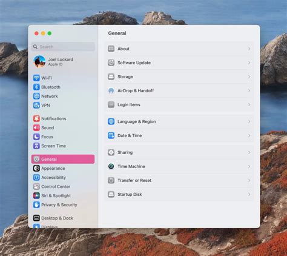Click the Date & Time calendar icon
287x256 pixels.
(111, 135)
